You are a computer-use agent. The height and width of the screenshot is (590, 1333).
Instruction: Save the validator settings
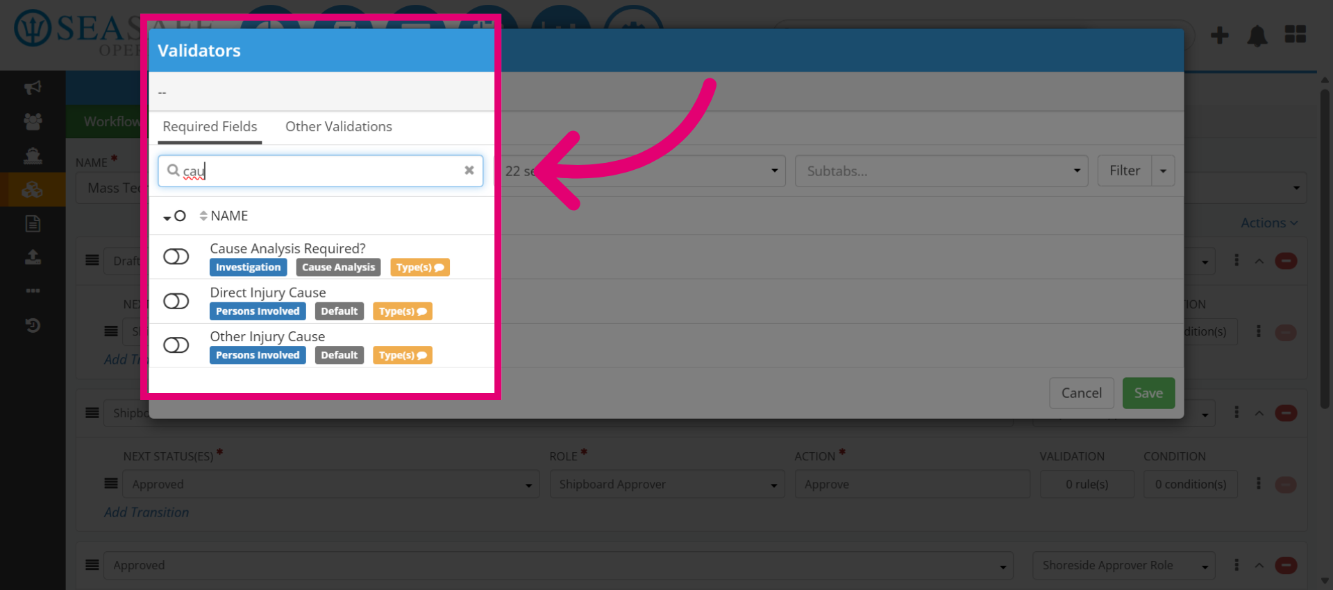pyautogui.click(x=1148, y=393)
